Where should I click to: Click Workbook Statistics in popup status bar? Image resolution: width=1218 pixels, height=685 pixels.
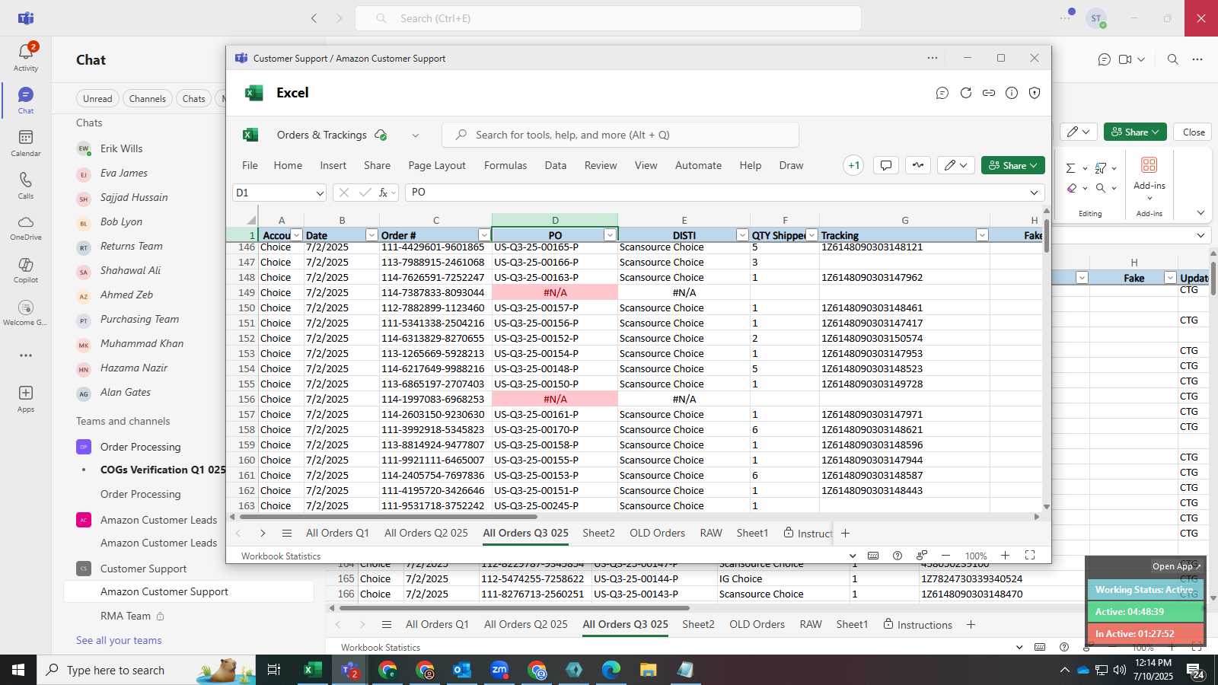tap(281, 556)
